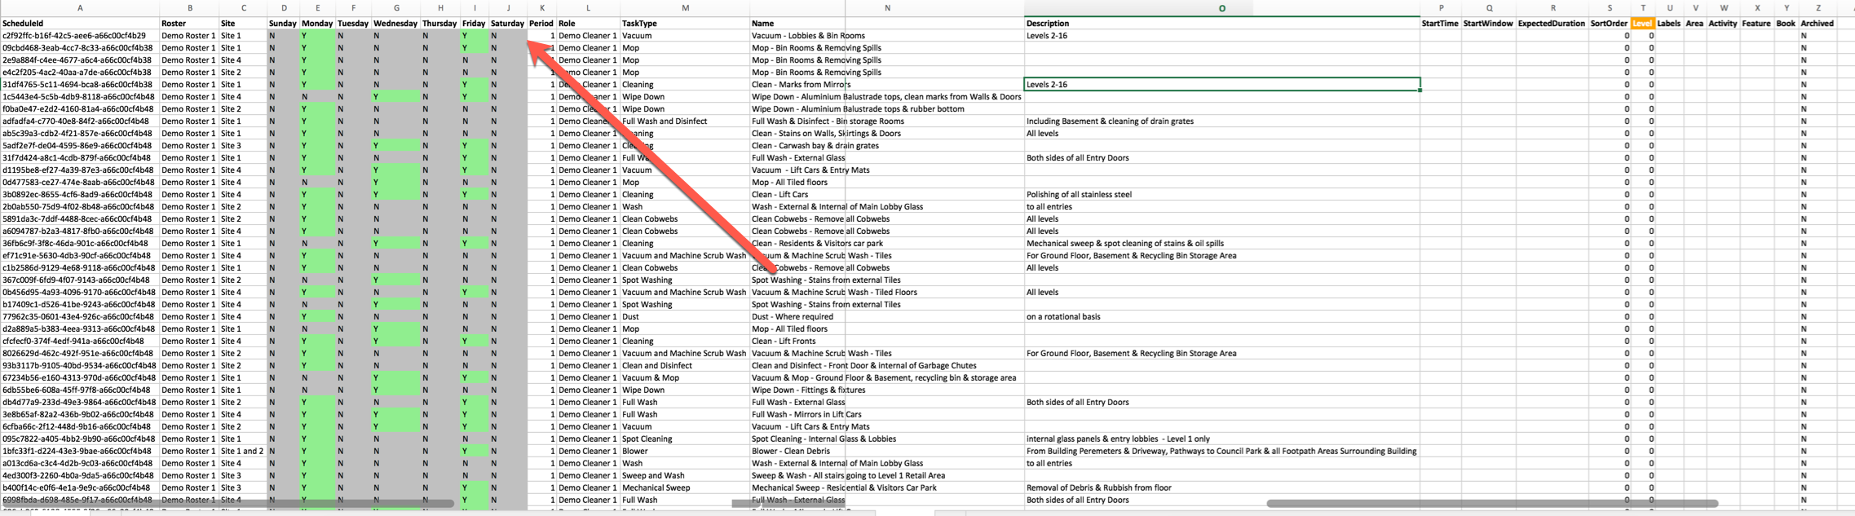Click the SortOrder header cell
Viewport: 1855px width, 516px height.
[1608, 24]
